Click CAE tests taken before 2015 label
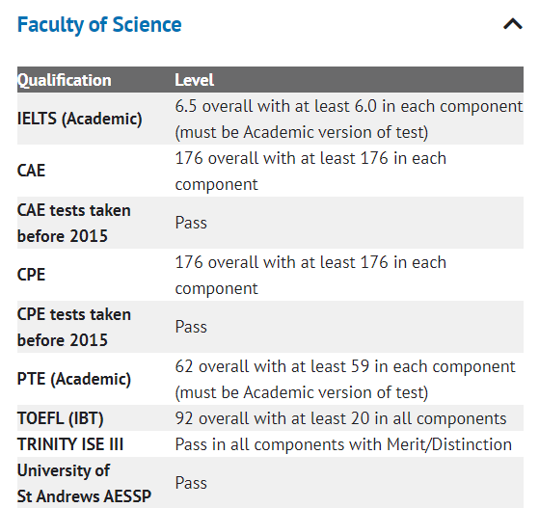The height and width of the screenshot is (508, 539). [x=74, y=223]
